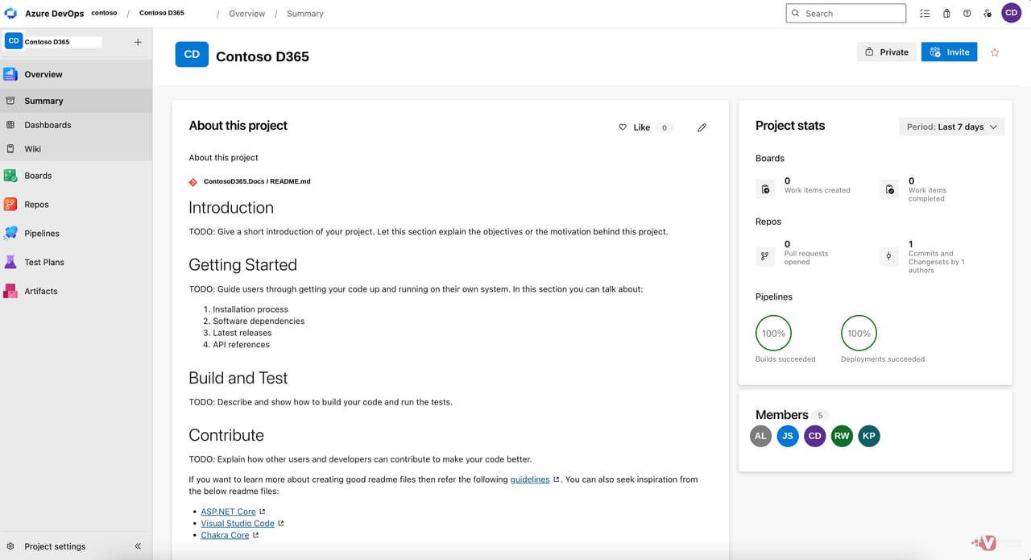
Task: Click the Contoso D365 project selector in sidebar
Action: 53,41
